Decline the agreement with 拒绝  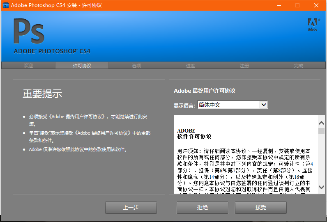pyautogui.click(x=203, y=208)
